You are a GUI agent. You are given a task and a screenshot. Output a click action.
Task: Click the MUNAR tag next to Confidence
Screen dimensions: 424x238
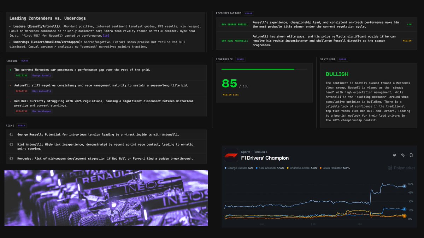240,59
